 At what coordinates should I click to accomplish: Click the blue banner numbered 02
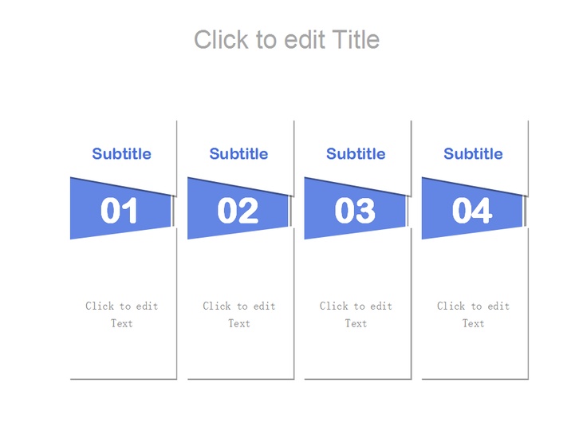(237, 210)
